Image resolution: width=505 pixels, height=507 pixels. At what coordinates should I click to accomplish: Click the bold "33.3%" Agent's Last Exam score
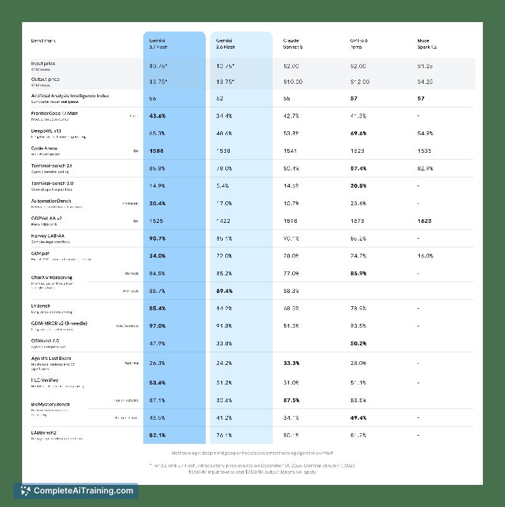291,363
